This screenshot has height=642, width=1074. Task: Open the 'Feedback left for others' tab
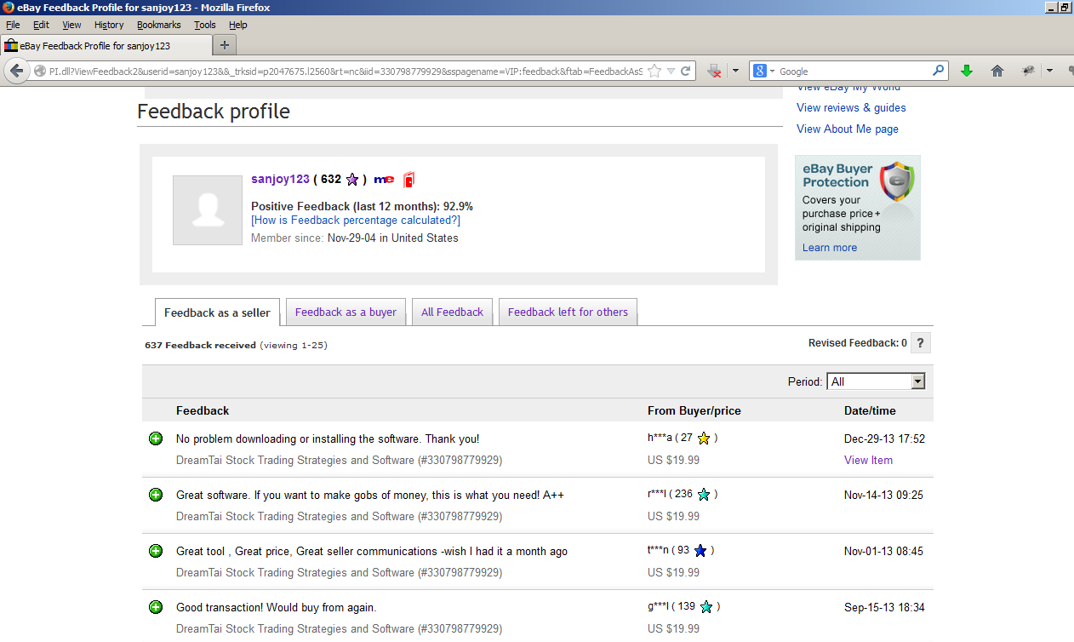click(x=568, y=312)
